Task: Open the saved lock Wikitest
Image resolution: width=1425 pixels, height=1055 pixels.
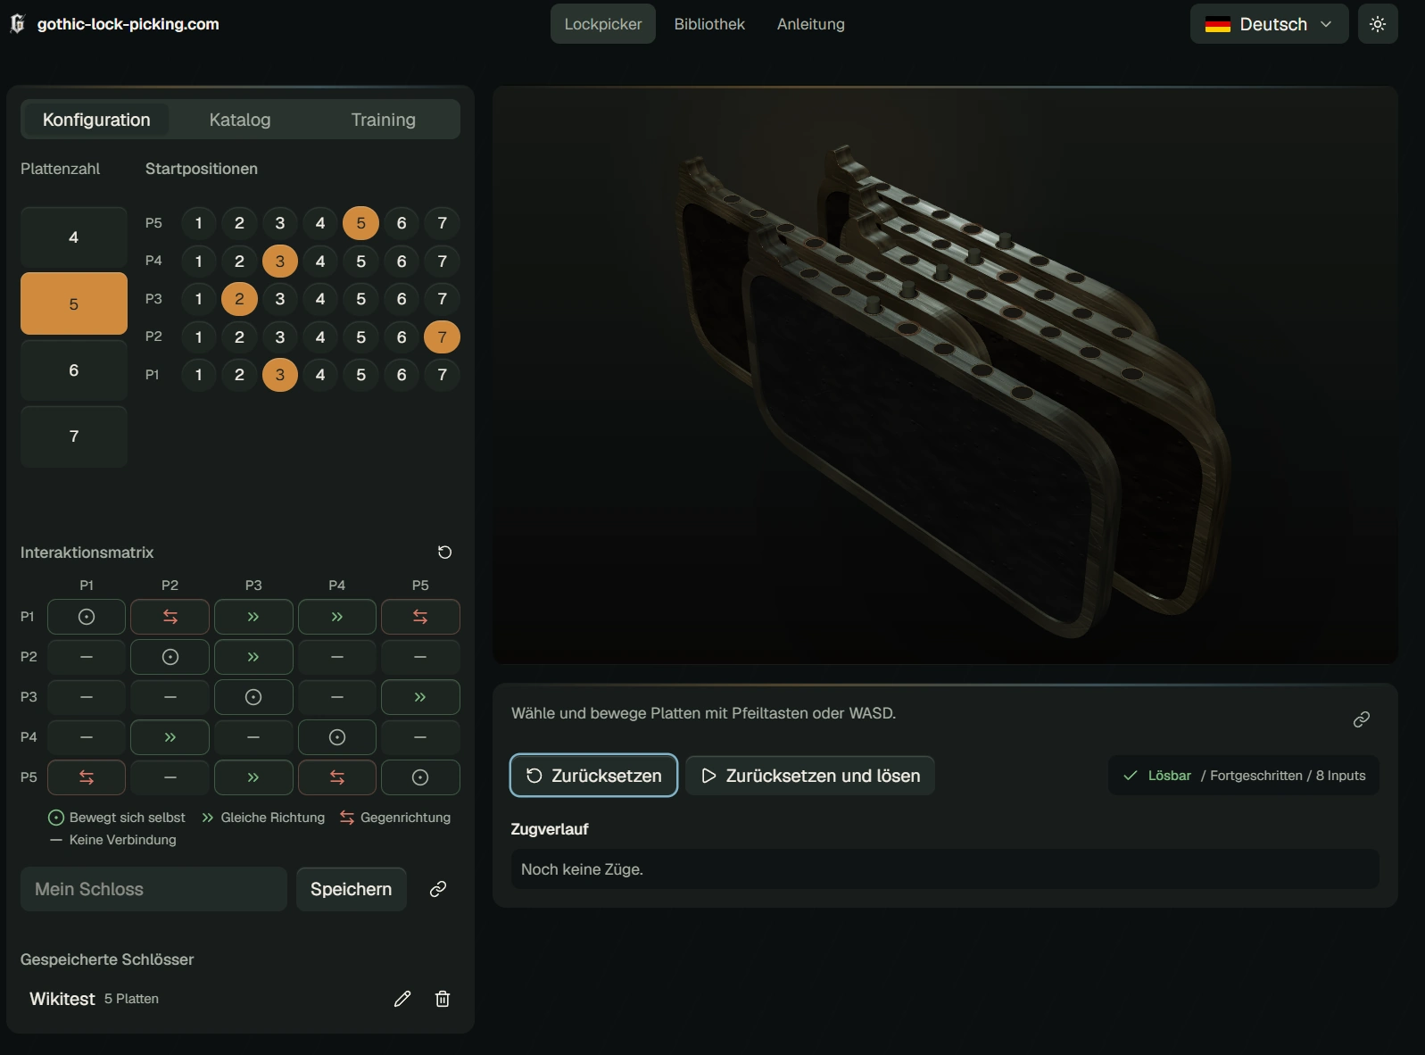Action: pos(94,999)
